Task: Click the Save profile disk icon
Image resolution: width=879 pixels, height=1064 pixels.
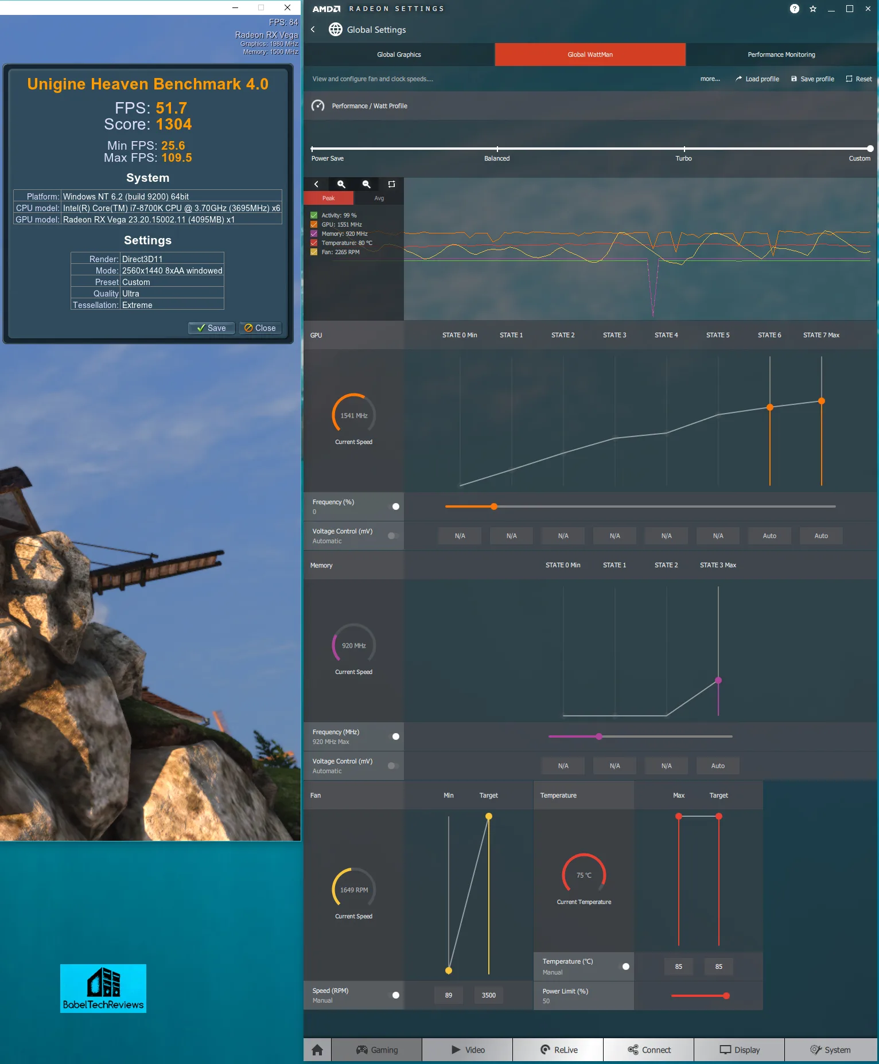Action: point(794,79)
